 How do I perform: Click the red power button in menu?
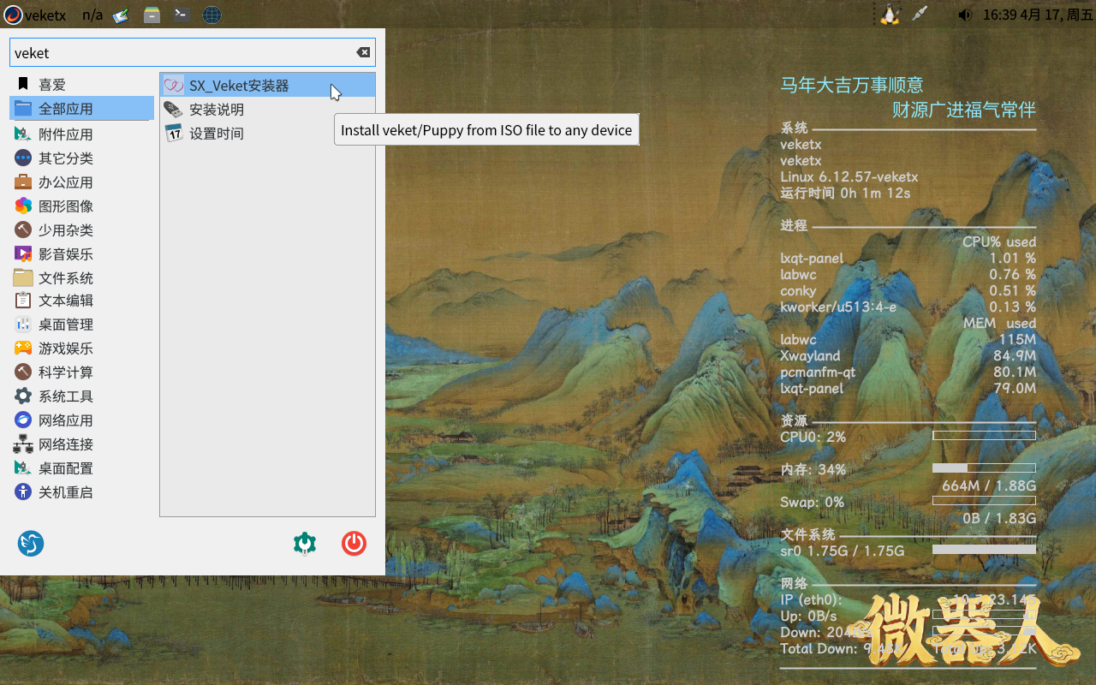click(x=354, y=544)
